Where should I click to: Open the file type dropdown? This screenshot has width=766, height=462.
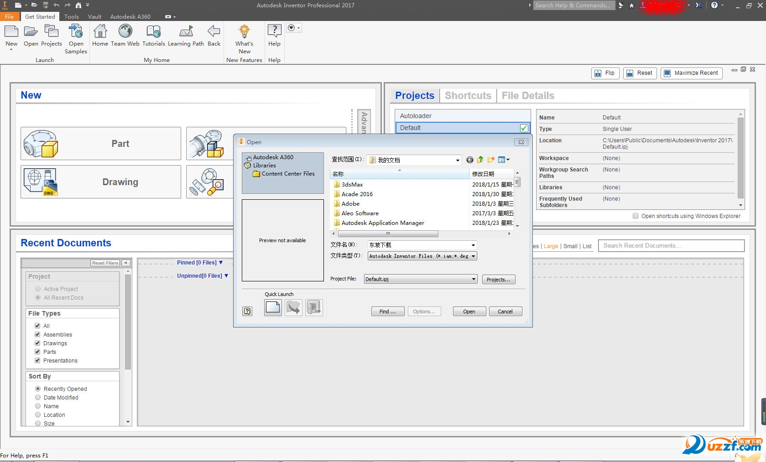click(x=473, y=256)
